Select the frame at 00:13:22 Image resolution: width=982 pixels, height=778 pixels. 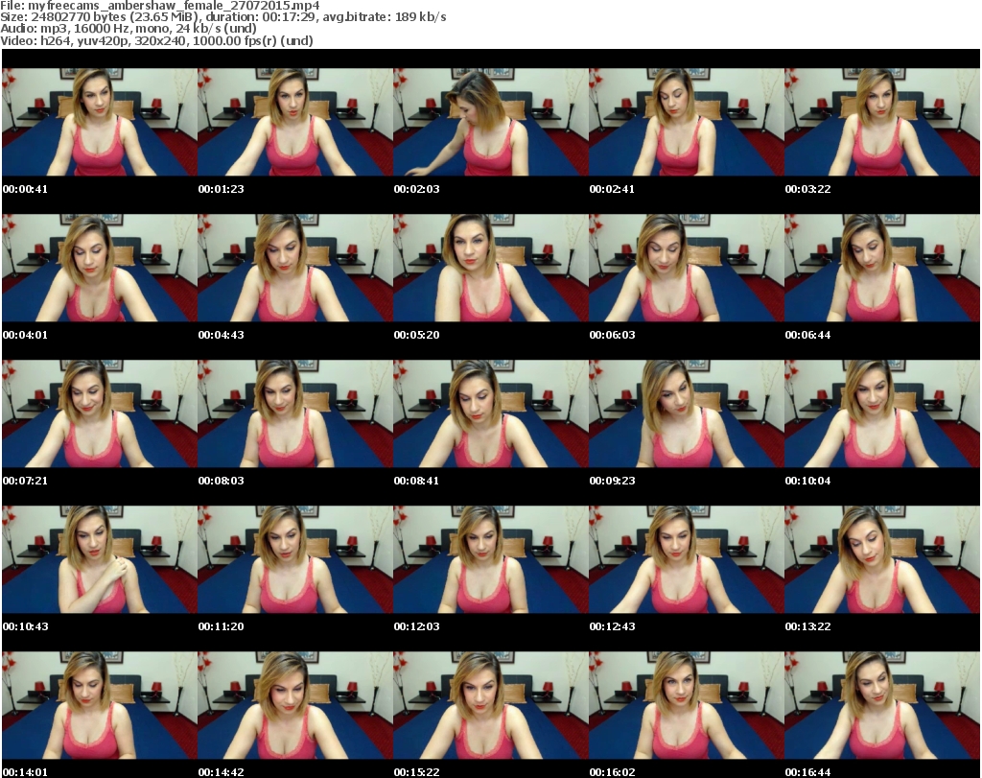click(882, 559)
